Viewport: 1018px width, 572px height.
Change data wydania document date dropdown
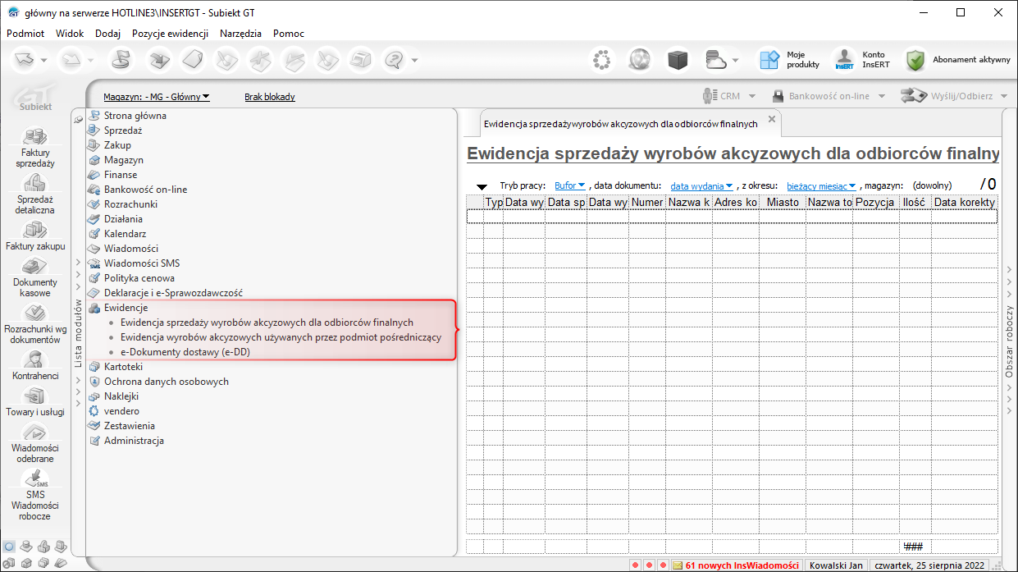[701, 186]
